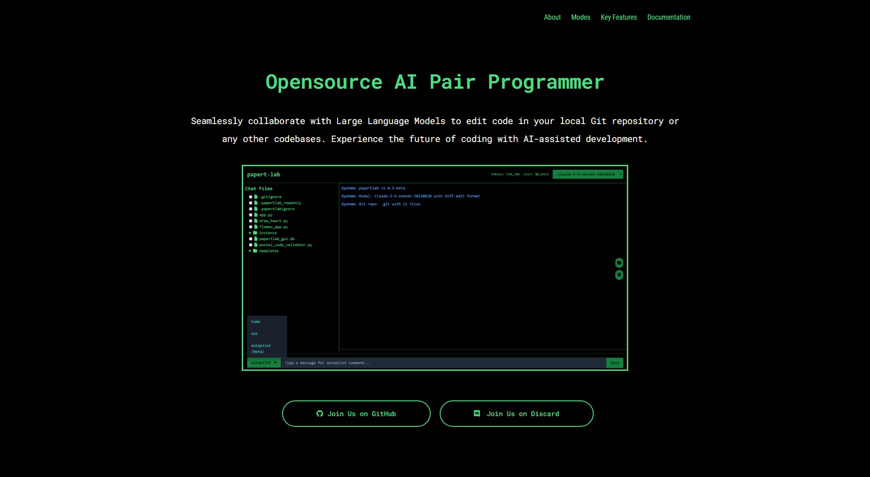Click the .gitignore file name
The image size is (870, 477).
[270, 197]
